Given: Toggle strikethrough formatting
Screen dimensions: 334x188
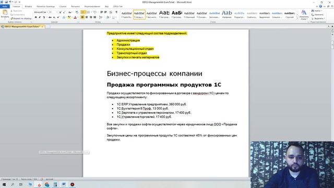Looking at the screenshot, I should (x=50, y=17).
